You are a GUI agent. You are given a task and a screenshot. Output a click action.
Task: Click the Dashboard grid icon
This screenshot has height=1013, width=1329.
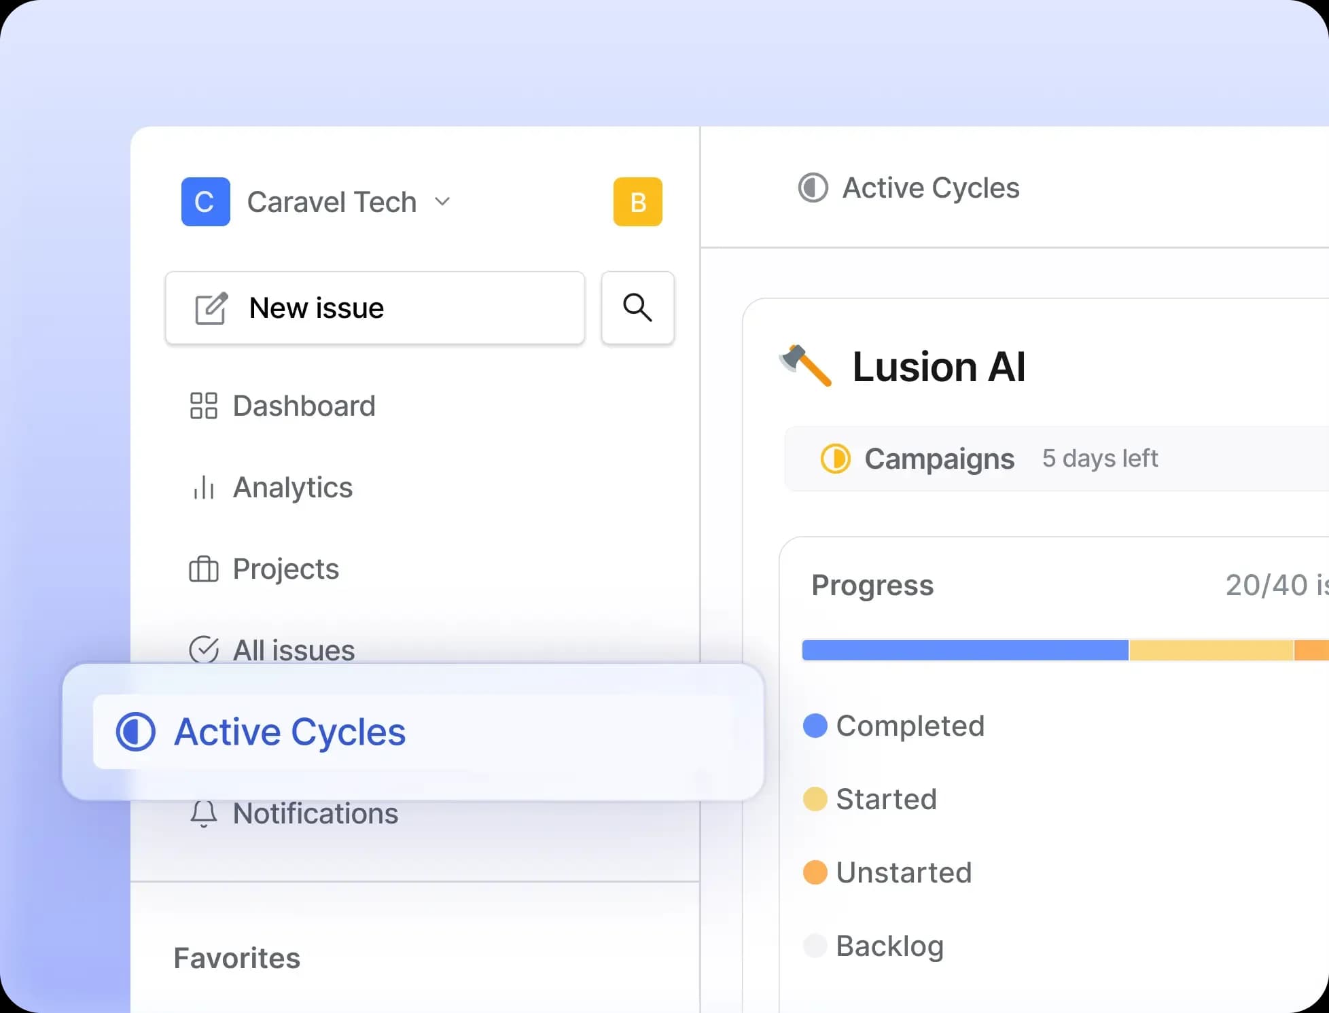pos(203,406)
